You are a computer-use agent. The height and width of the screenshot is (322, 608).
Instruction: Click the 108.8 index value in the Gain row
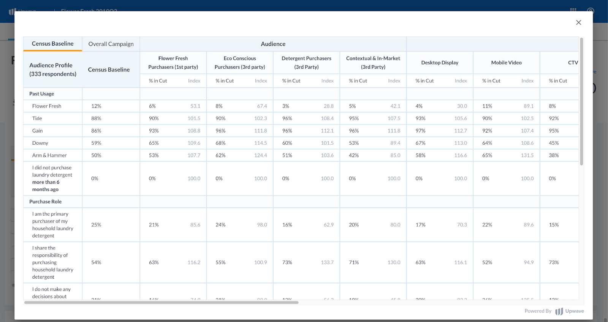click(x=194, y=131)
